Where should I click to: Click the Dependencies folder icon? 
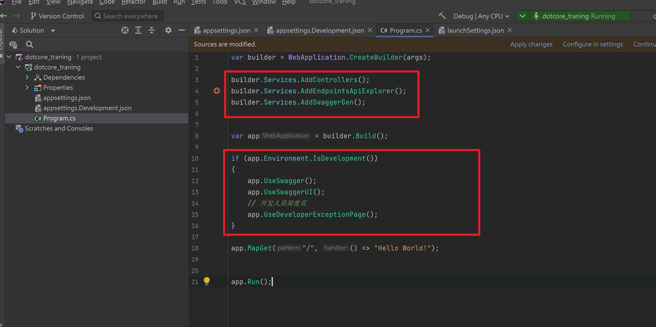tap(38, 77)
